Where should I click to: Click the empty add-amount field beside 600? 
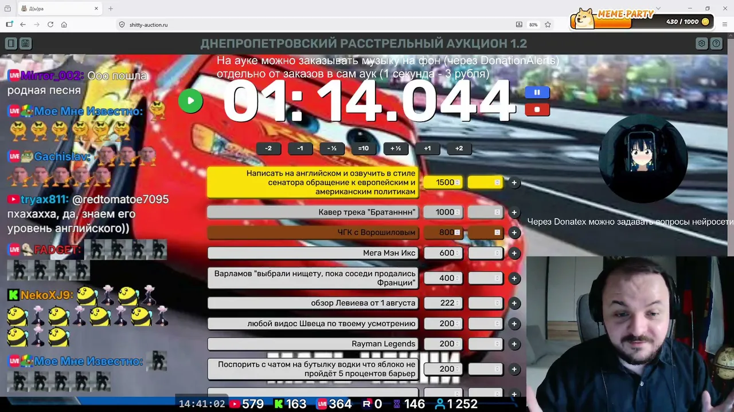(485, 253)
